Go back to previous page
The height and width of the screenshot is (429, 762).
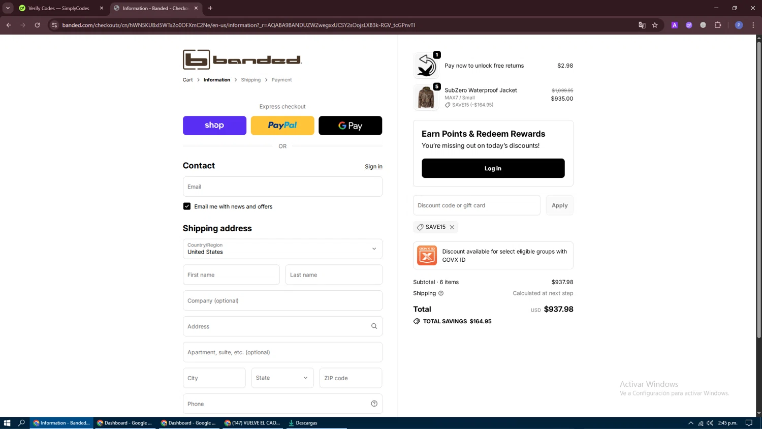9,25
